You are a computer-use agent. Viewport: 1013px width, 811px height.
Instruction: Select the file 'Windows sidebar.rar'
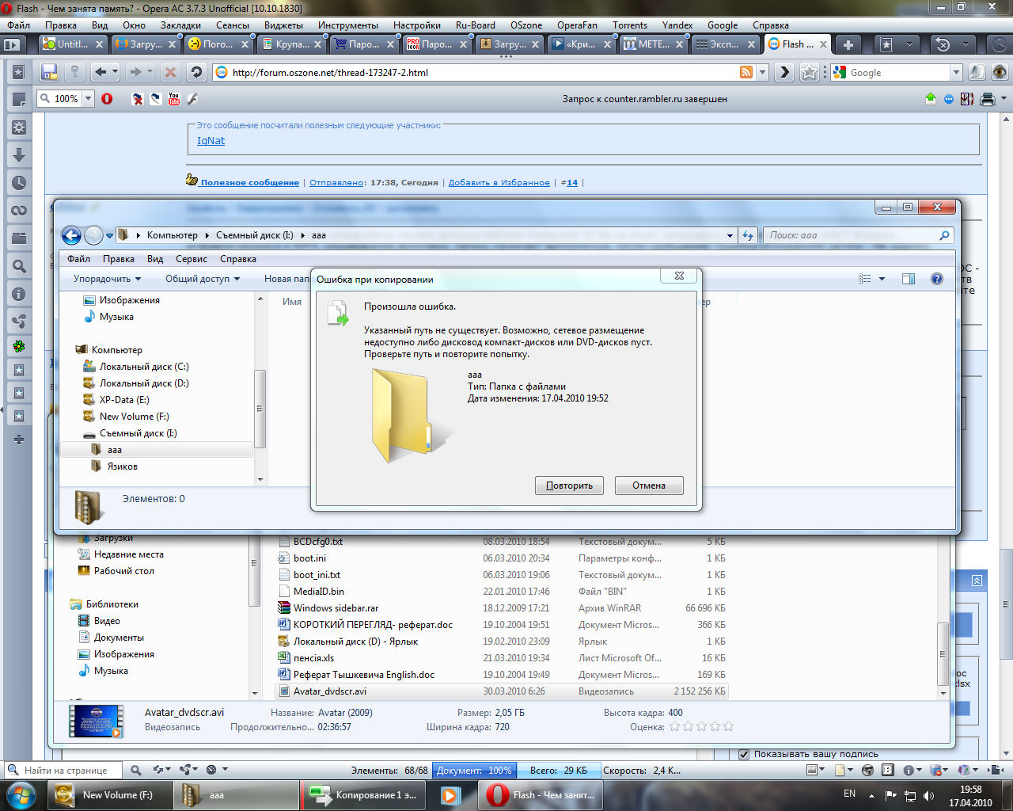(x=336, y=608)
